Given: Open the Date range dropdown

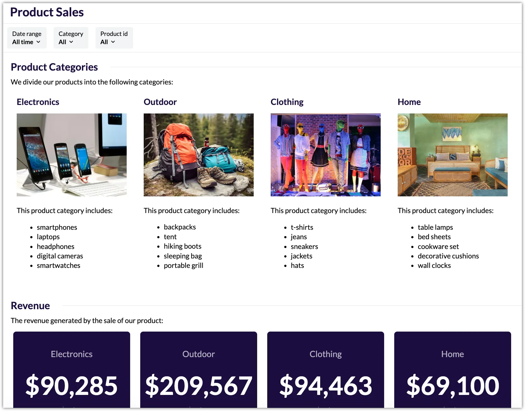Looking at the screenshot, I should click(x=27, y=38).
